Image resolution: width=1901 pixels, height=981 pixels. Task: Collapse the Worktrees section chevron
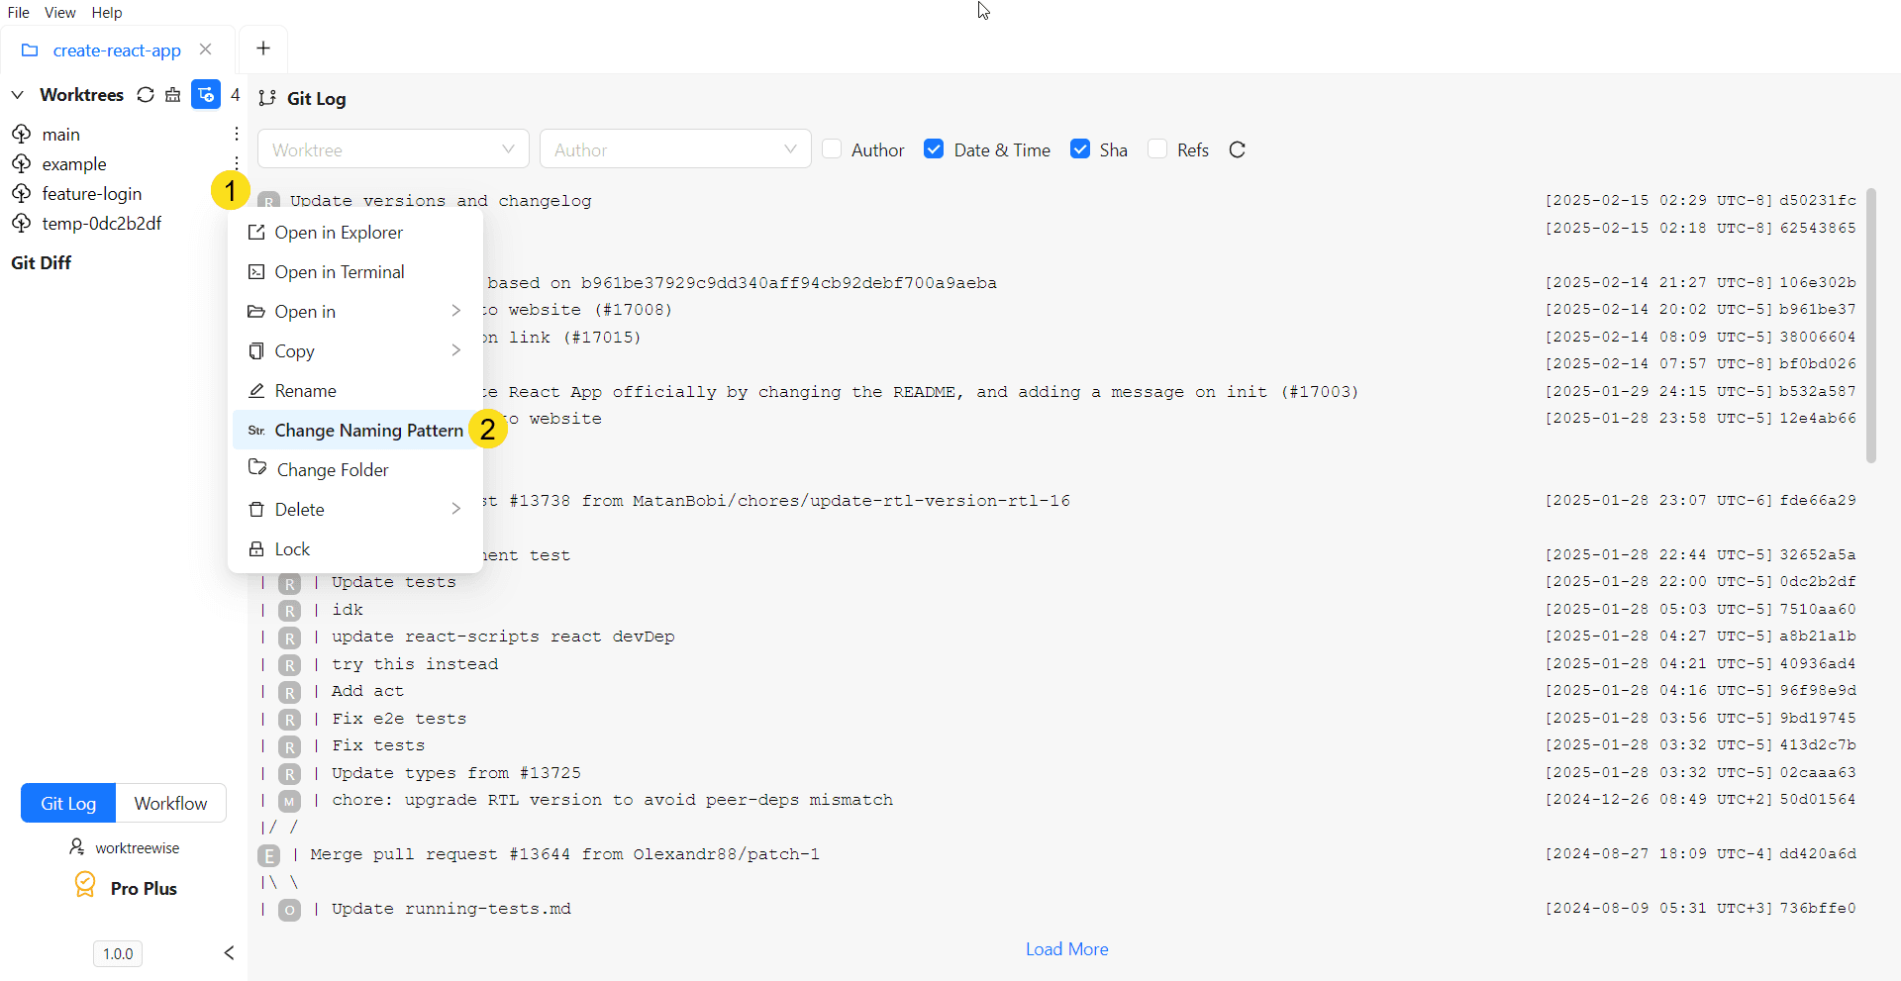click(x=17, y=94)
